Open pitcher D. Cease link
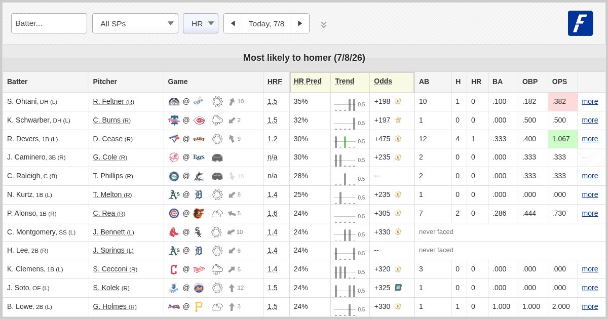This screenshot has width=608, height=319. [x=112, y=139]
